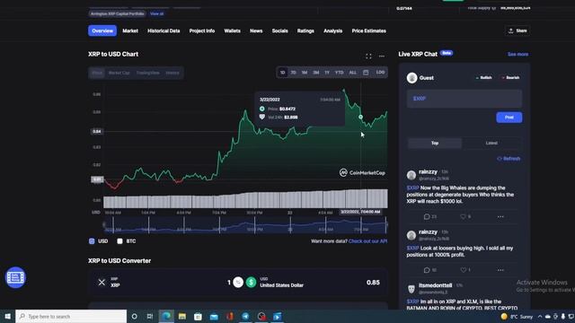Open the Analysis tab

click(332, 31)
